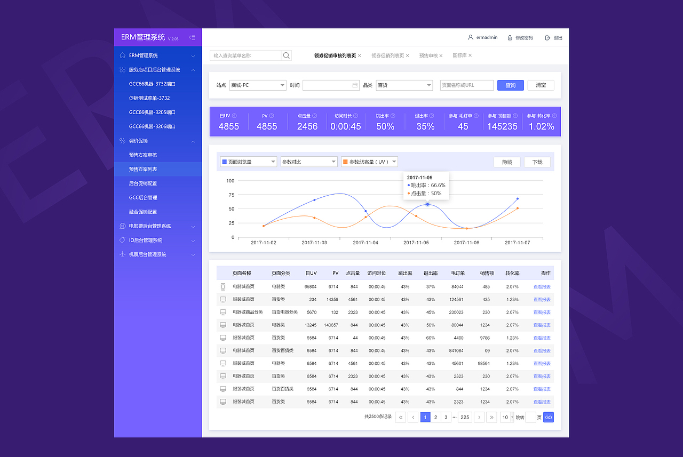Collapse the 服务店项目后台管理系统 menu
Image resolution: width=683 pixels, height=457 pixels.
tap(193, 70)
